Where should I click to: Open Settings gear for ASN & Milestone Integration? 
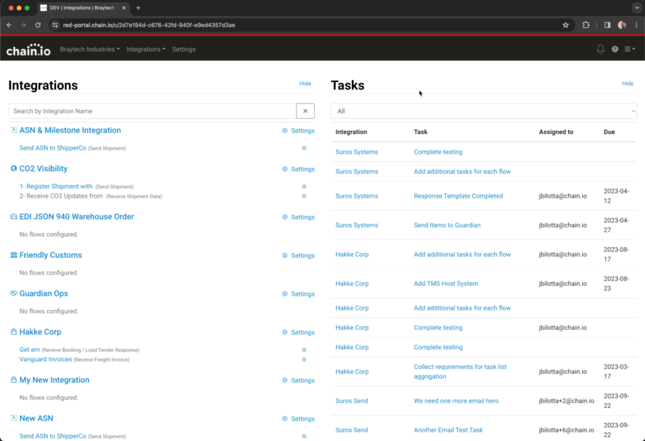click(285, 130)
